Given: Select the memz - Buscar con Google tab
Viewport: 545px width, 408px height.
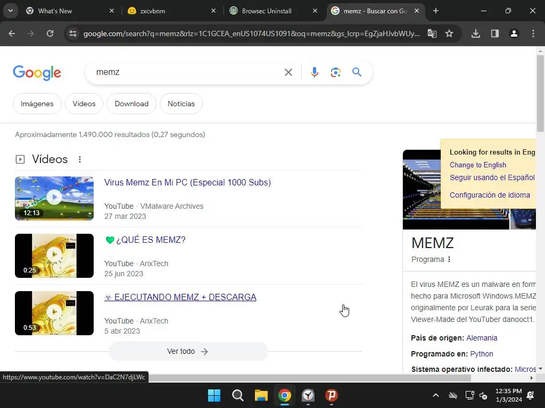Looking at the screenshot, I should (375, 11).
